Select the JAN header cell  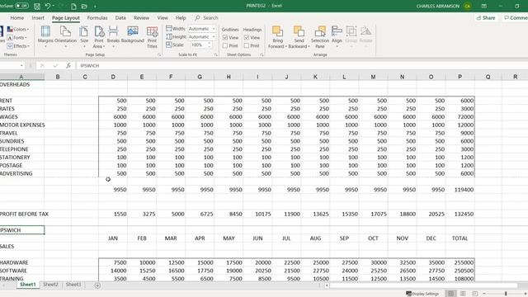coord(113,238)
